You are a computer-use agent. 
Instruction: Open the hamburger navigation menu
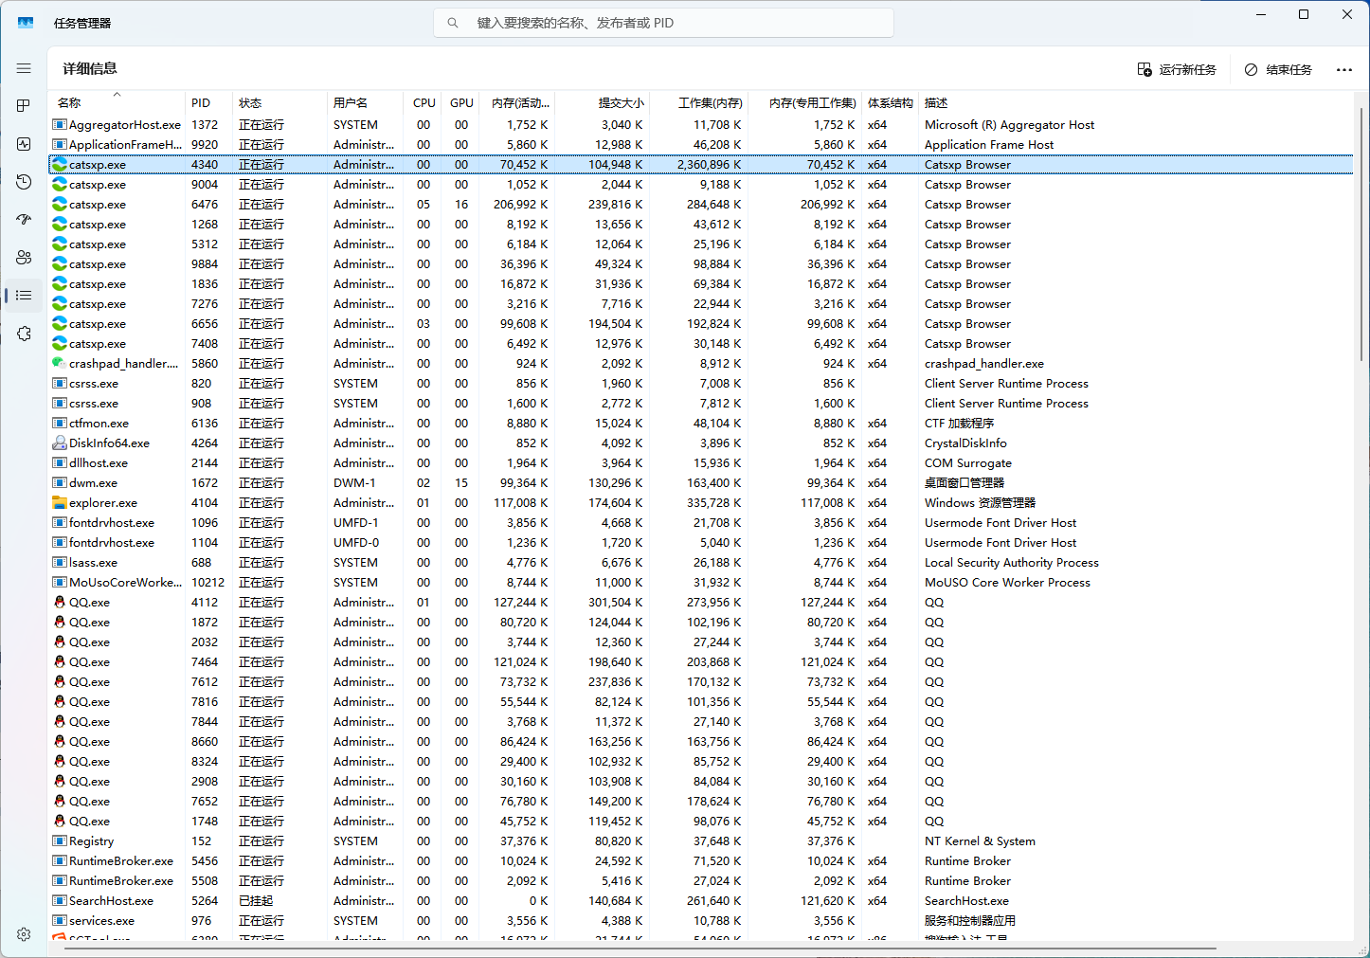tap(24, 68)
